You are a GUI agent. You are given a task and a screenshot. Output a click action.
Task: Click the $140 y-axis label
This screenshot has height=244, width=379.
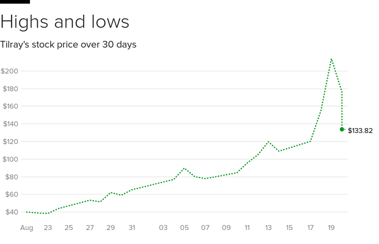[x=9, y=124]
